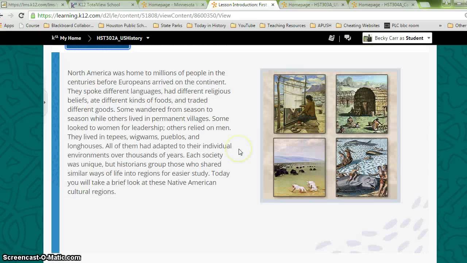The width and height of the screenshot is (467, 263).
Task: Go to K12 My Home
Action: 66,38
